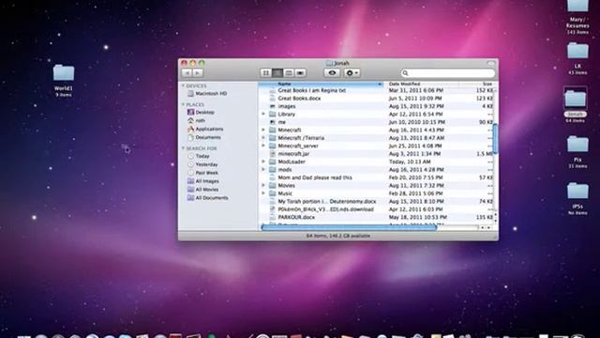Show All Documents search
Image resolution: width=600 pixels, height=338 pixels.
coord(207,198)
